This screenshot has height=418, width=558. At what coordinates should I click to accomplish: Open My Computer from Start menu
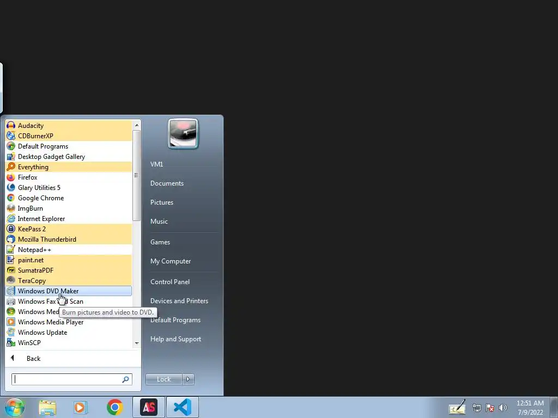coord(171,261)
